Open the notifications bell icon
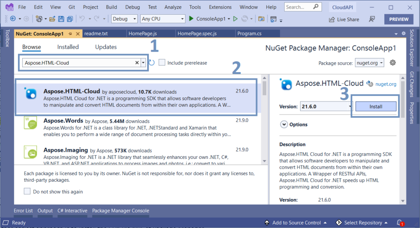This screenshot has height=228, width=420. tap(399, 222)
